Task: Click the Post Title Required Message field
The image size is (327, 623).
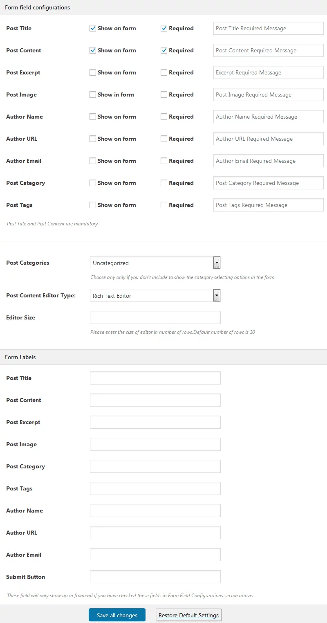Action: [268, 28]
